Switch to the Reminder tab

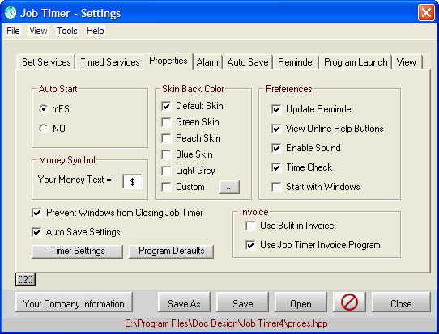[296, 62]
